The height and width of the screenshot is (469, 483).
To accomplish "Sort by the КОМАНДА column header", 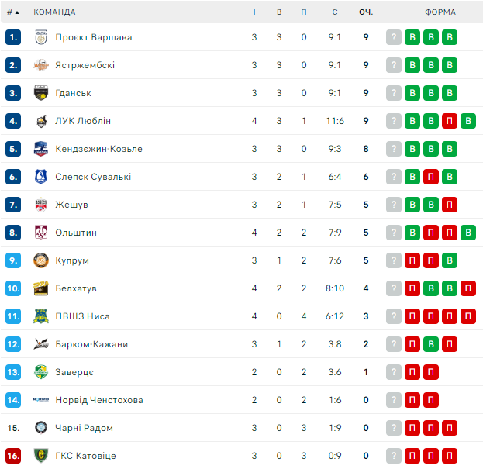I will point(54,12).
